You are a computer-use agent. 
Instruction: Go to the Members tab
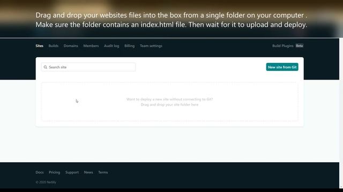tap(91, 46)
